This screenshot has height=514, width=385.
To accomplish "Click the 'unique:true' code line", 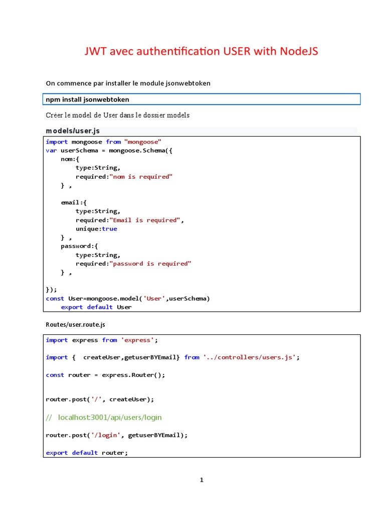I will click(x=96, y=229).
